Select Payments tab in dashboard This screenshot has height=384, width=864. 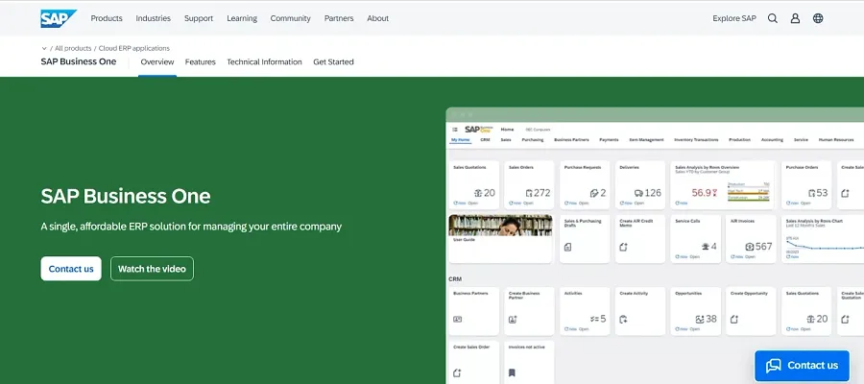[609, 140]
